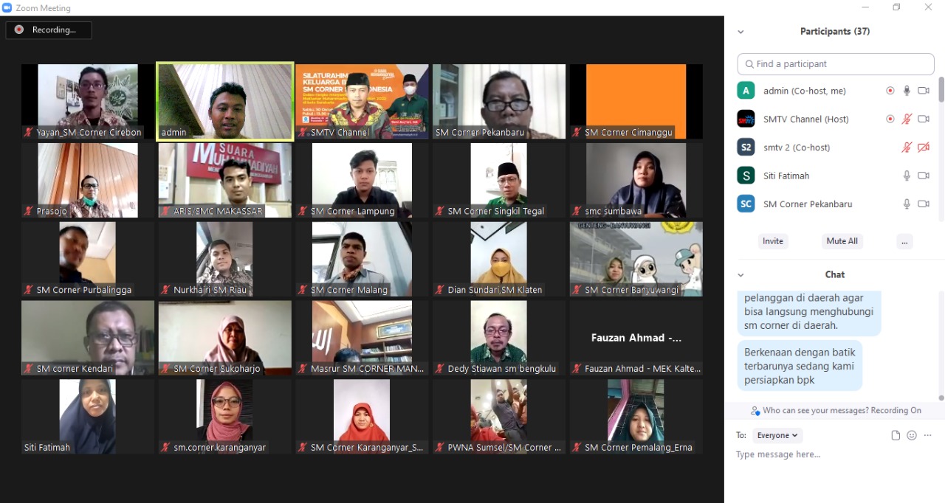Collapse the Participants panel chevron
945x503 pixels.
click(740, 32)
